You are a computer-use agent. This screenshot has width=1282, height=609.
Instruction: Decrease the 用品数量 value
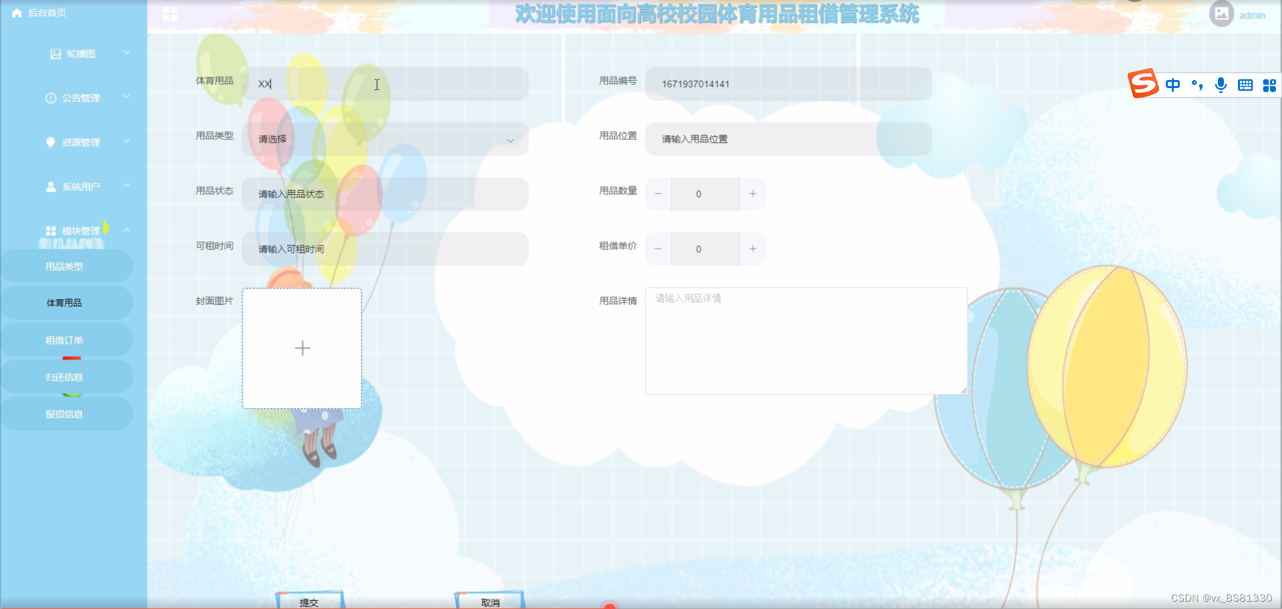[x=658, y=194]
